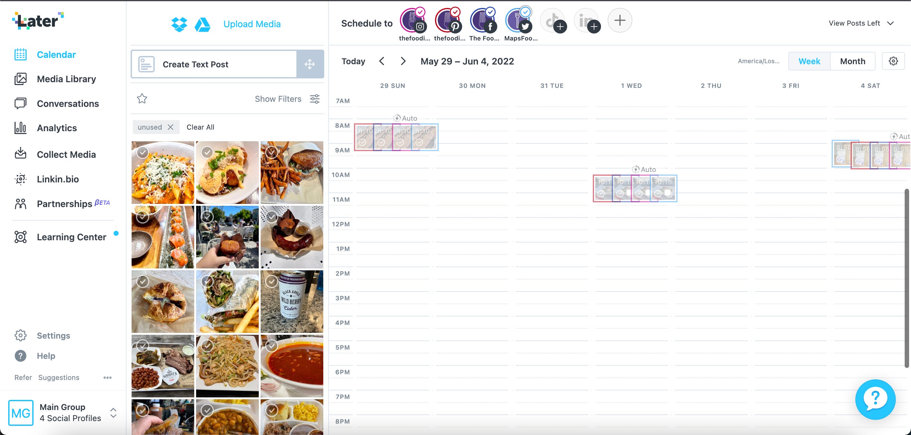Click the Refer link
This screenshot has height=435, width=911.
pyautogui.click(x=23, y=377)
